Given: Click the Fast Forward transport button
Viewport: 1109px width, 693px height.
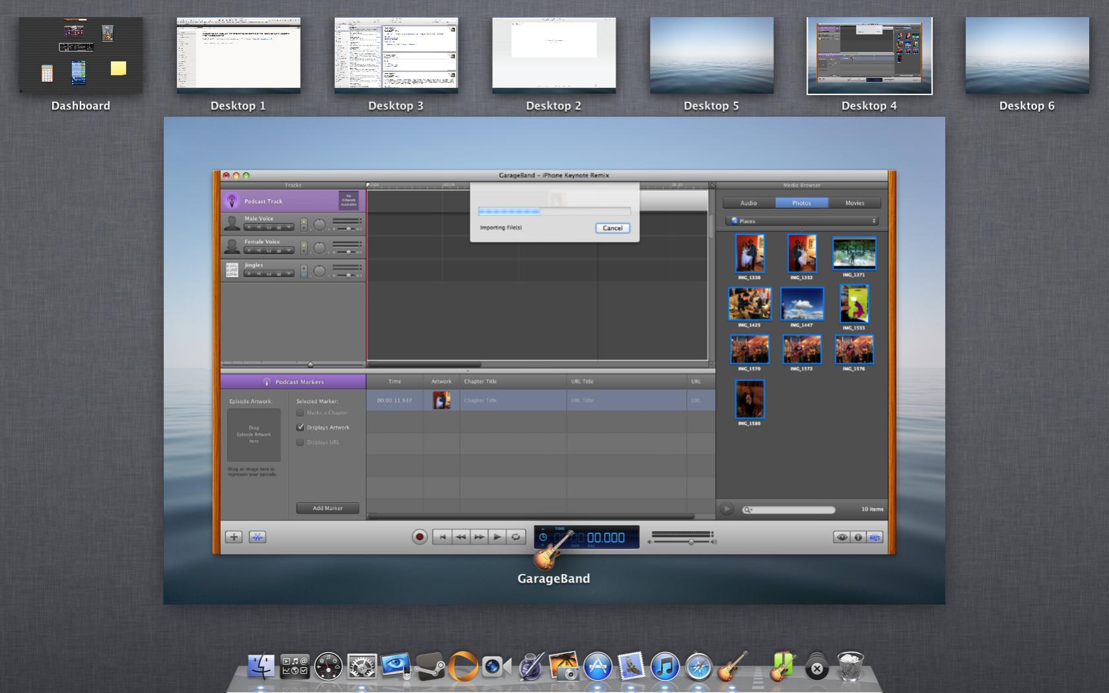Looking at the screenshot, I should coord(479,537).
